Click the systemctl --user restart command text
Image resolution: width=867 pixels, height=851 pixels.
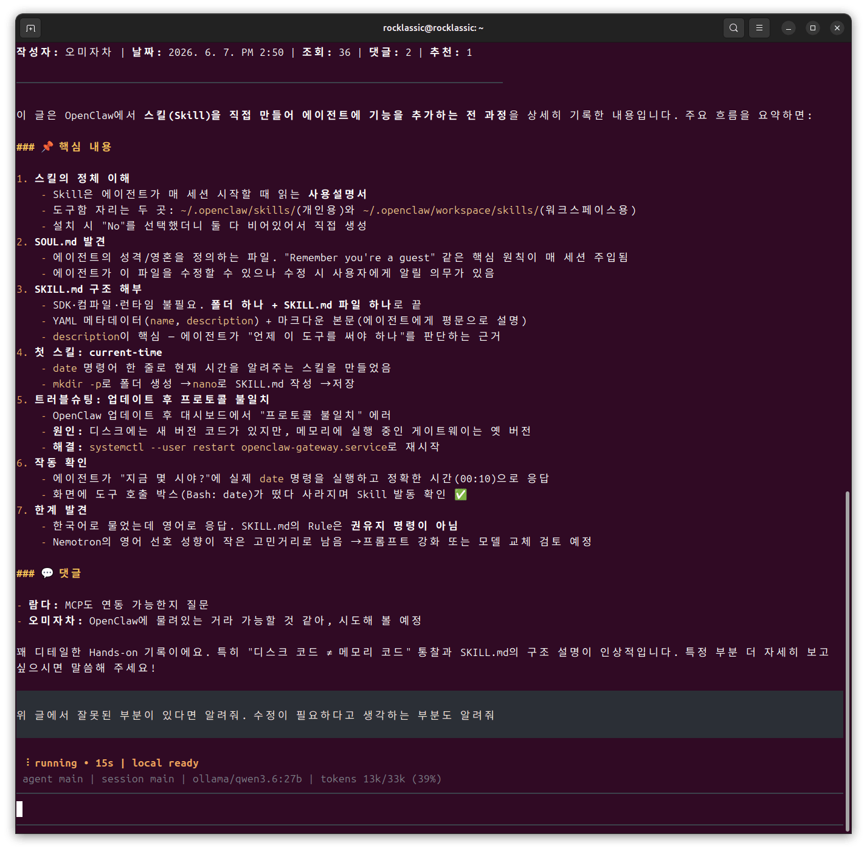point(238,447)
